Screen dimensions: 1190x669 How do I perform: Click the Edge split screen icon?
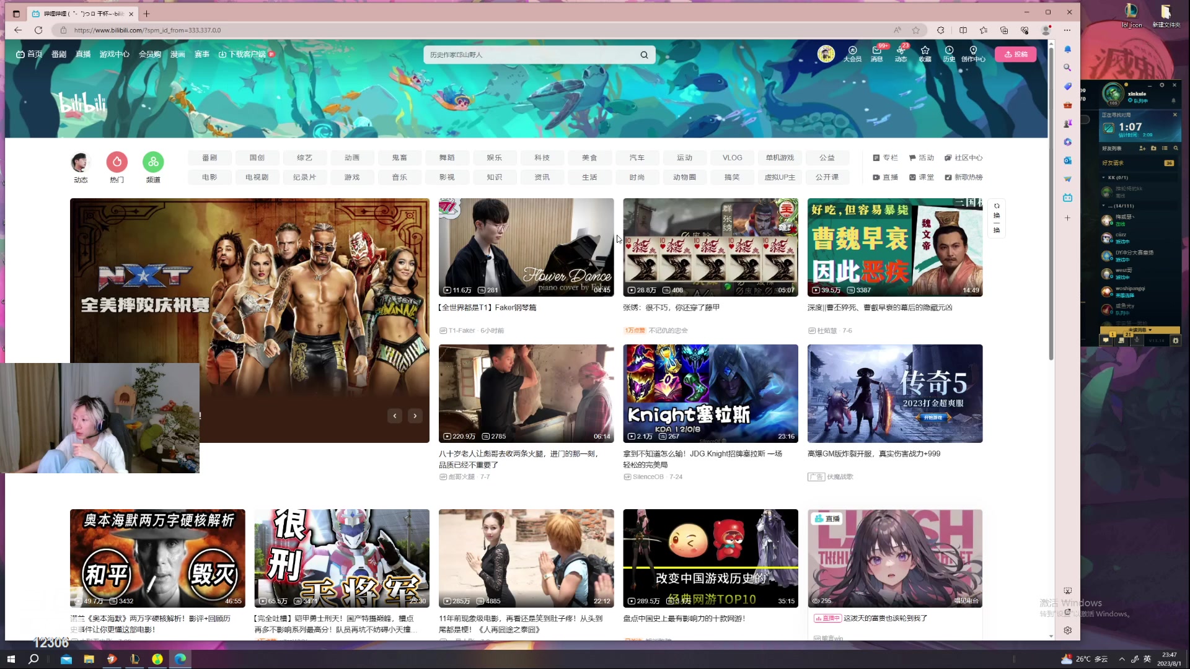click(963, 30)
